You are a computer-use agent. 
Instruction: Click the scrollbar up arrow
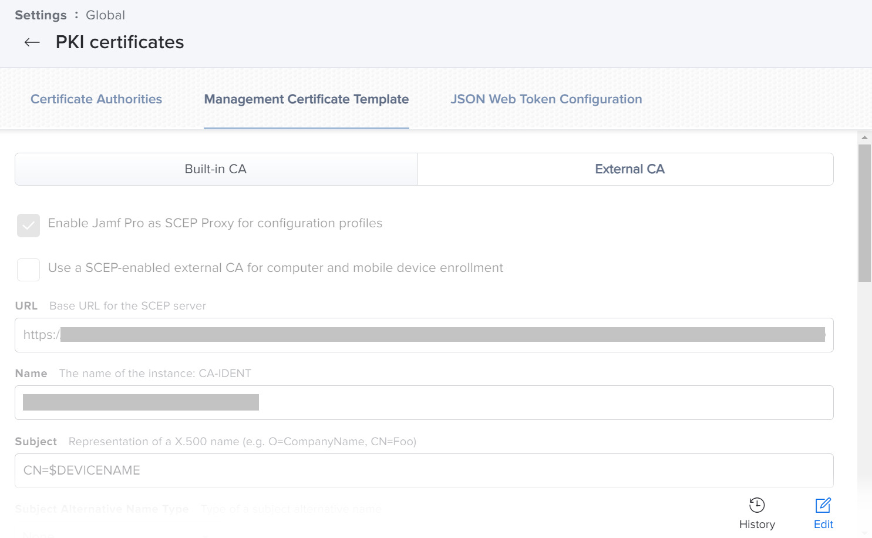pos(864,137)
